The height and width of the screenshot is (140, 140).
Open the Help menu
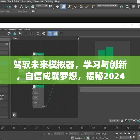(57, 1)
